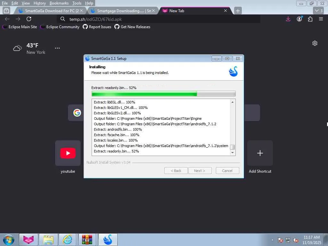The image size is (328, 246).
Task: Open the Windows Start menu
Action: tap(9, 240)
